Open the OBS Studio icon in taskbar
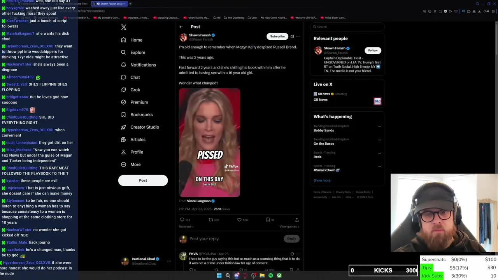The height and width of the screenshot is (280, 498). click(x=253, y=276)
